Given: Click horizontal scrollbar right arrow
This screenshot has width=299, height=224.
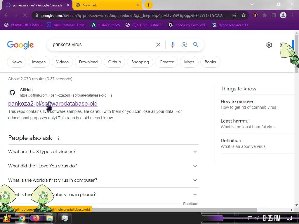Looking at the screenshot, I should [292, 210].
